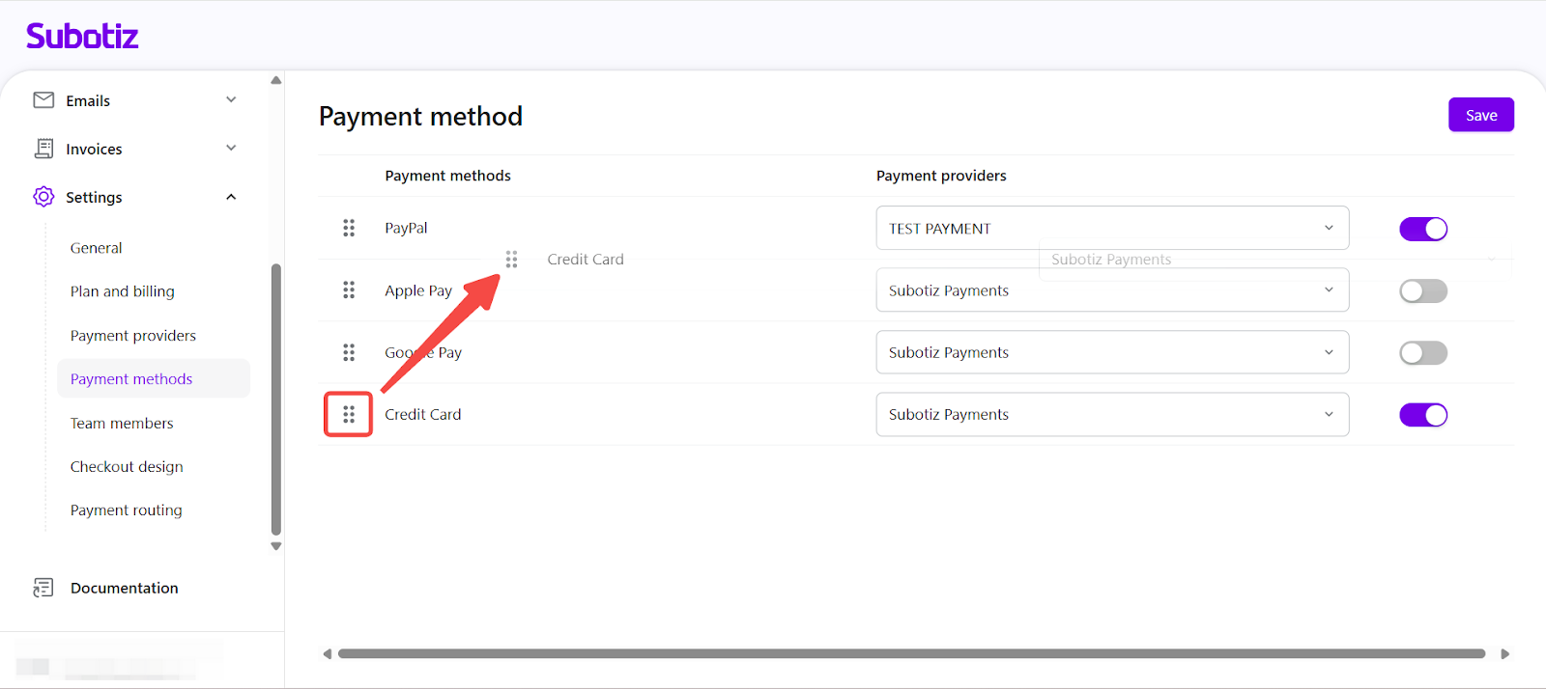The width and height of the screenshot is (1546, 689).
Task: Disable the PayPal payment method toggle
Action: (1422, 229)
